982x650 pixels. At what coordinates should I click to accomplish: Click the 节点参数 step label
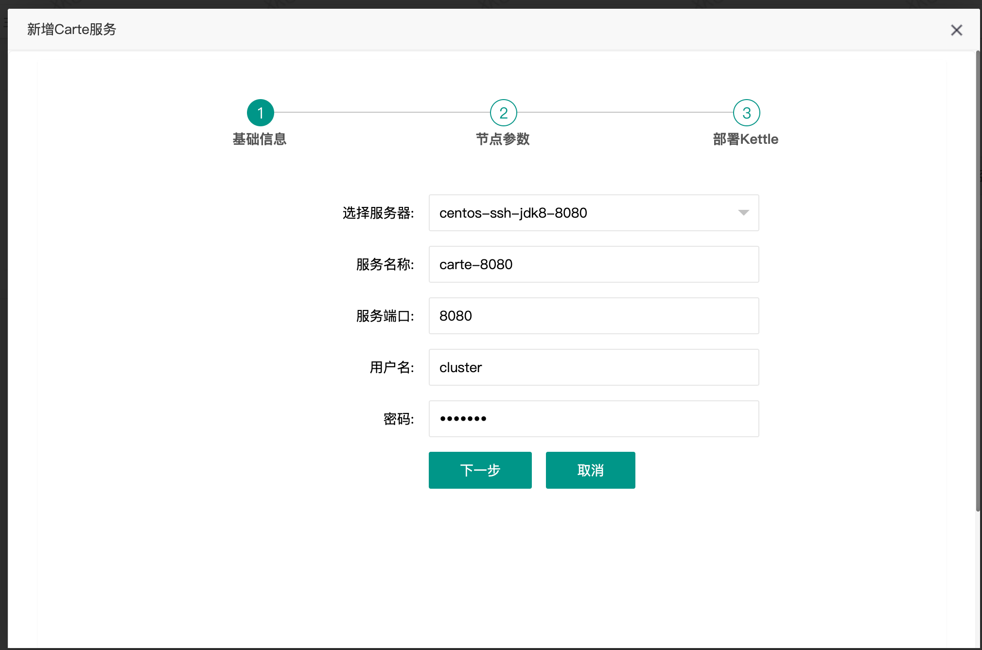(x=503, y=139)
